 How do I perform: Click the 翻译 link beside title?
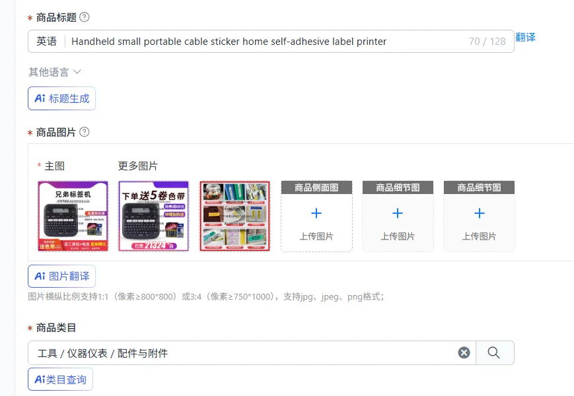(x=525, y=38)
